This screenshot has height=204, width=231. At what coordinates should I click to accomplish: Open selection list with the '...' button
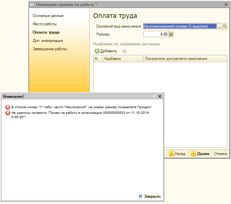click(x=220, y=26)
